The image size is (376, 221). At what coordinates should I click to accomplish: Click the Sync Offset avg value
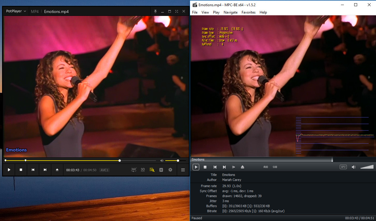[238, 191]
